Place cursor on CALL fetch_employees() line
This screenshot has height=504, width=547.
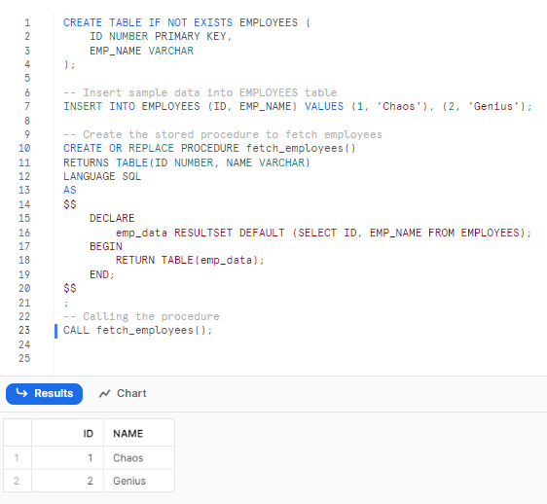coord(138,330)
